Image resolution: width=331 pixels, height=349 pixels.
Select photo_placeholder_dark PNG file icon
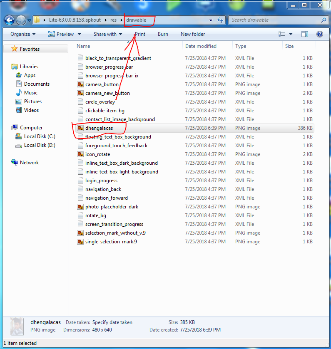[x=80, y=207]
